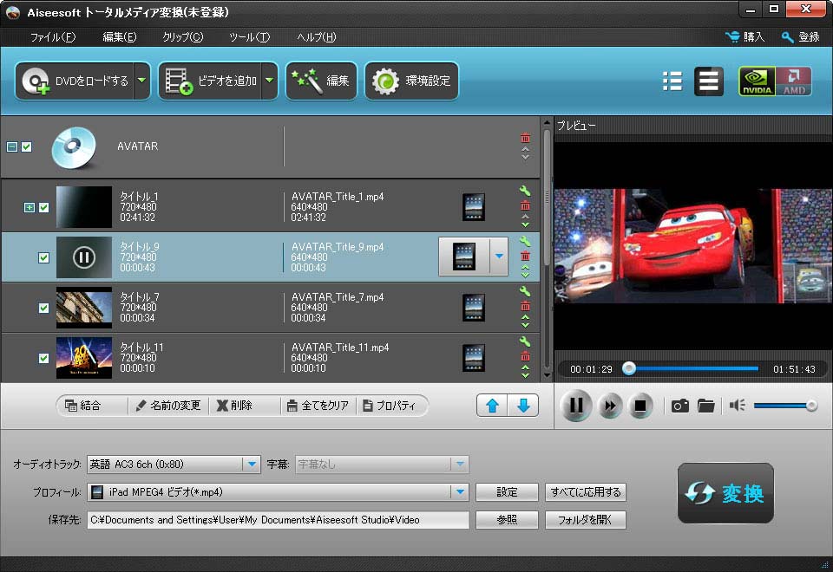Open the 編集(E) menu
Image resolution: width=833 pixels, height=572 pixels.
pyautogui.click(x=119, y=36)
